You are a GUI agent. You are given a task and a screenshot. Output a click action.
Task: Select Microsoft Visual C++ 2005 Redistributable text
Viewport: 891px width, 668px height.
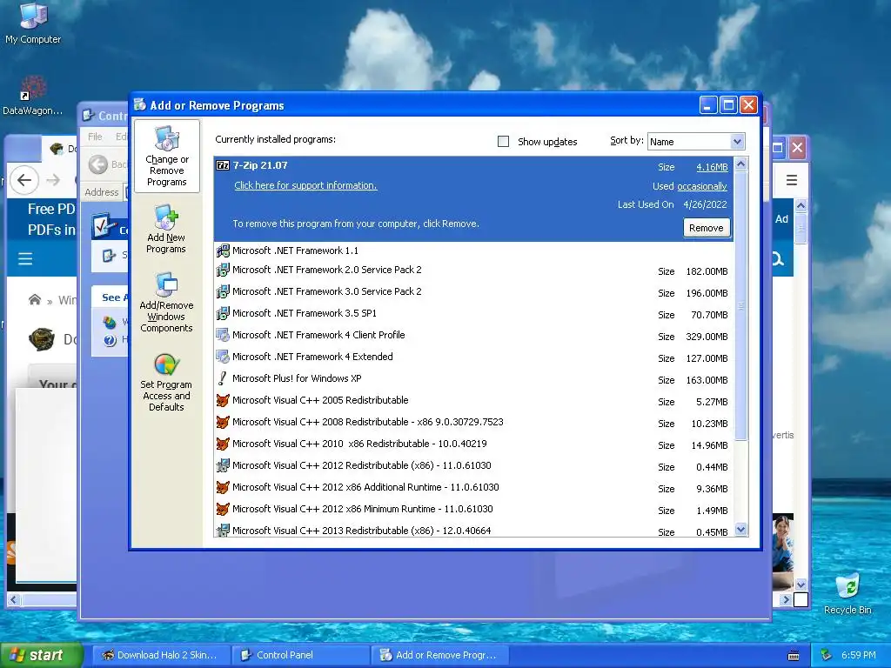coord(320,400)
